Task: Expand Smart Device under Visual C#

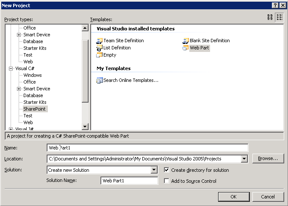Action: pyautogui.click(x=19, y=89)
